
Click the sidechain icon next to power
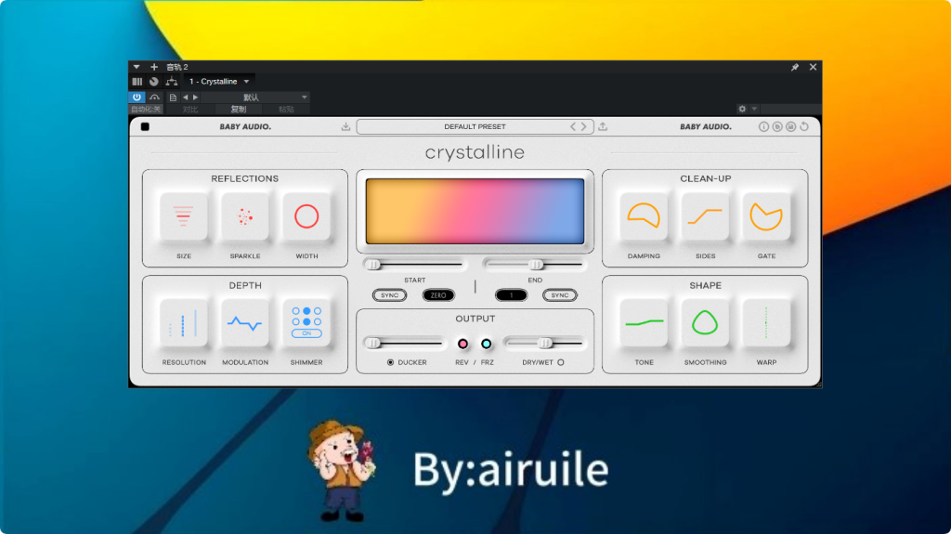[155, 98]
